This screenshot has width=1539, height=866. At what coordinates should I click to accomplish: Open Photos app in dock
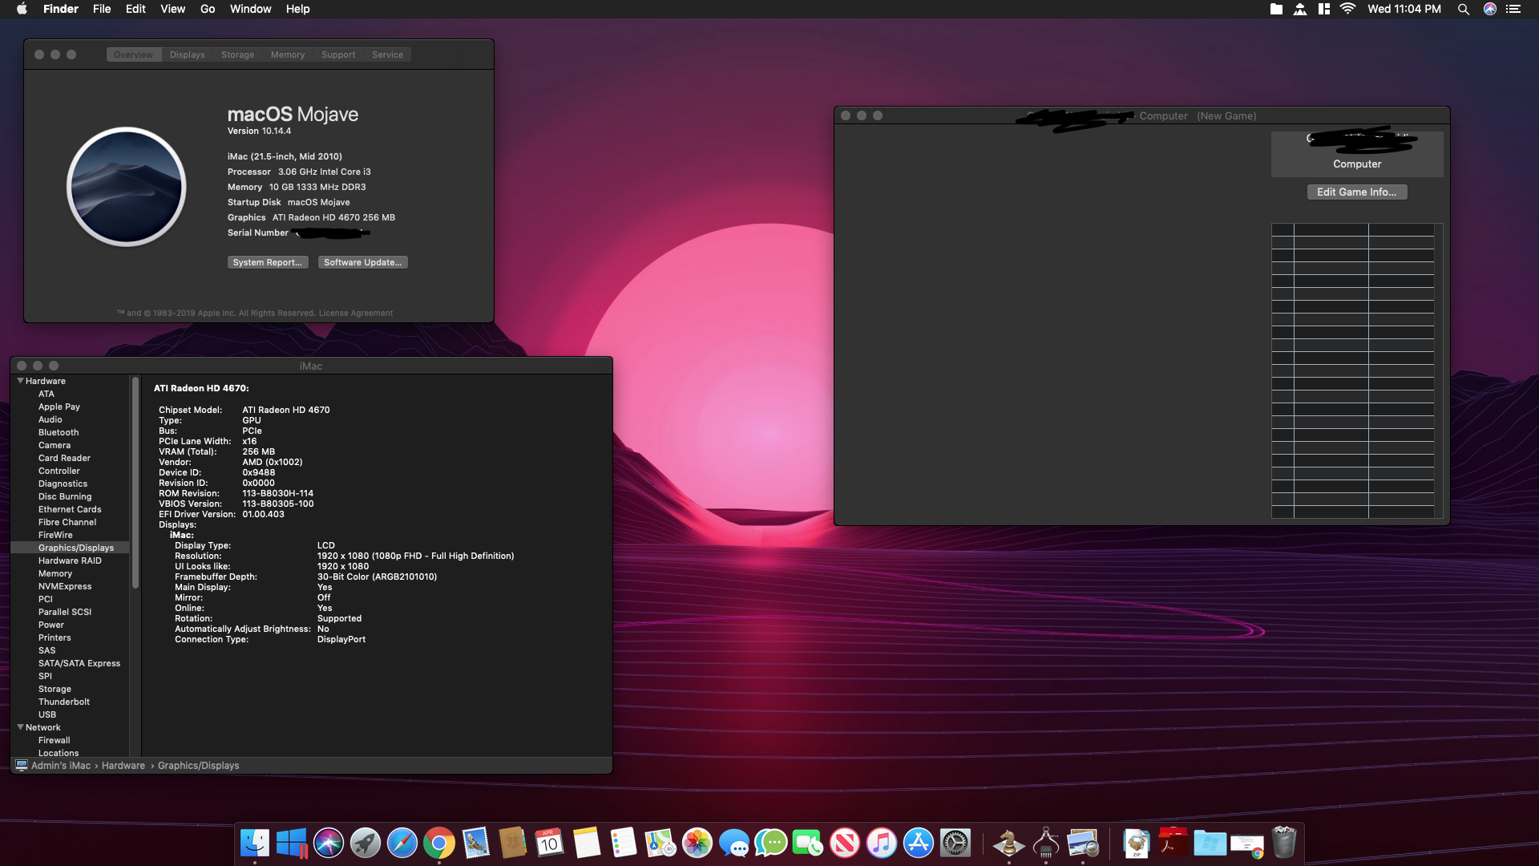click(697, 843)
